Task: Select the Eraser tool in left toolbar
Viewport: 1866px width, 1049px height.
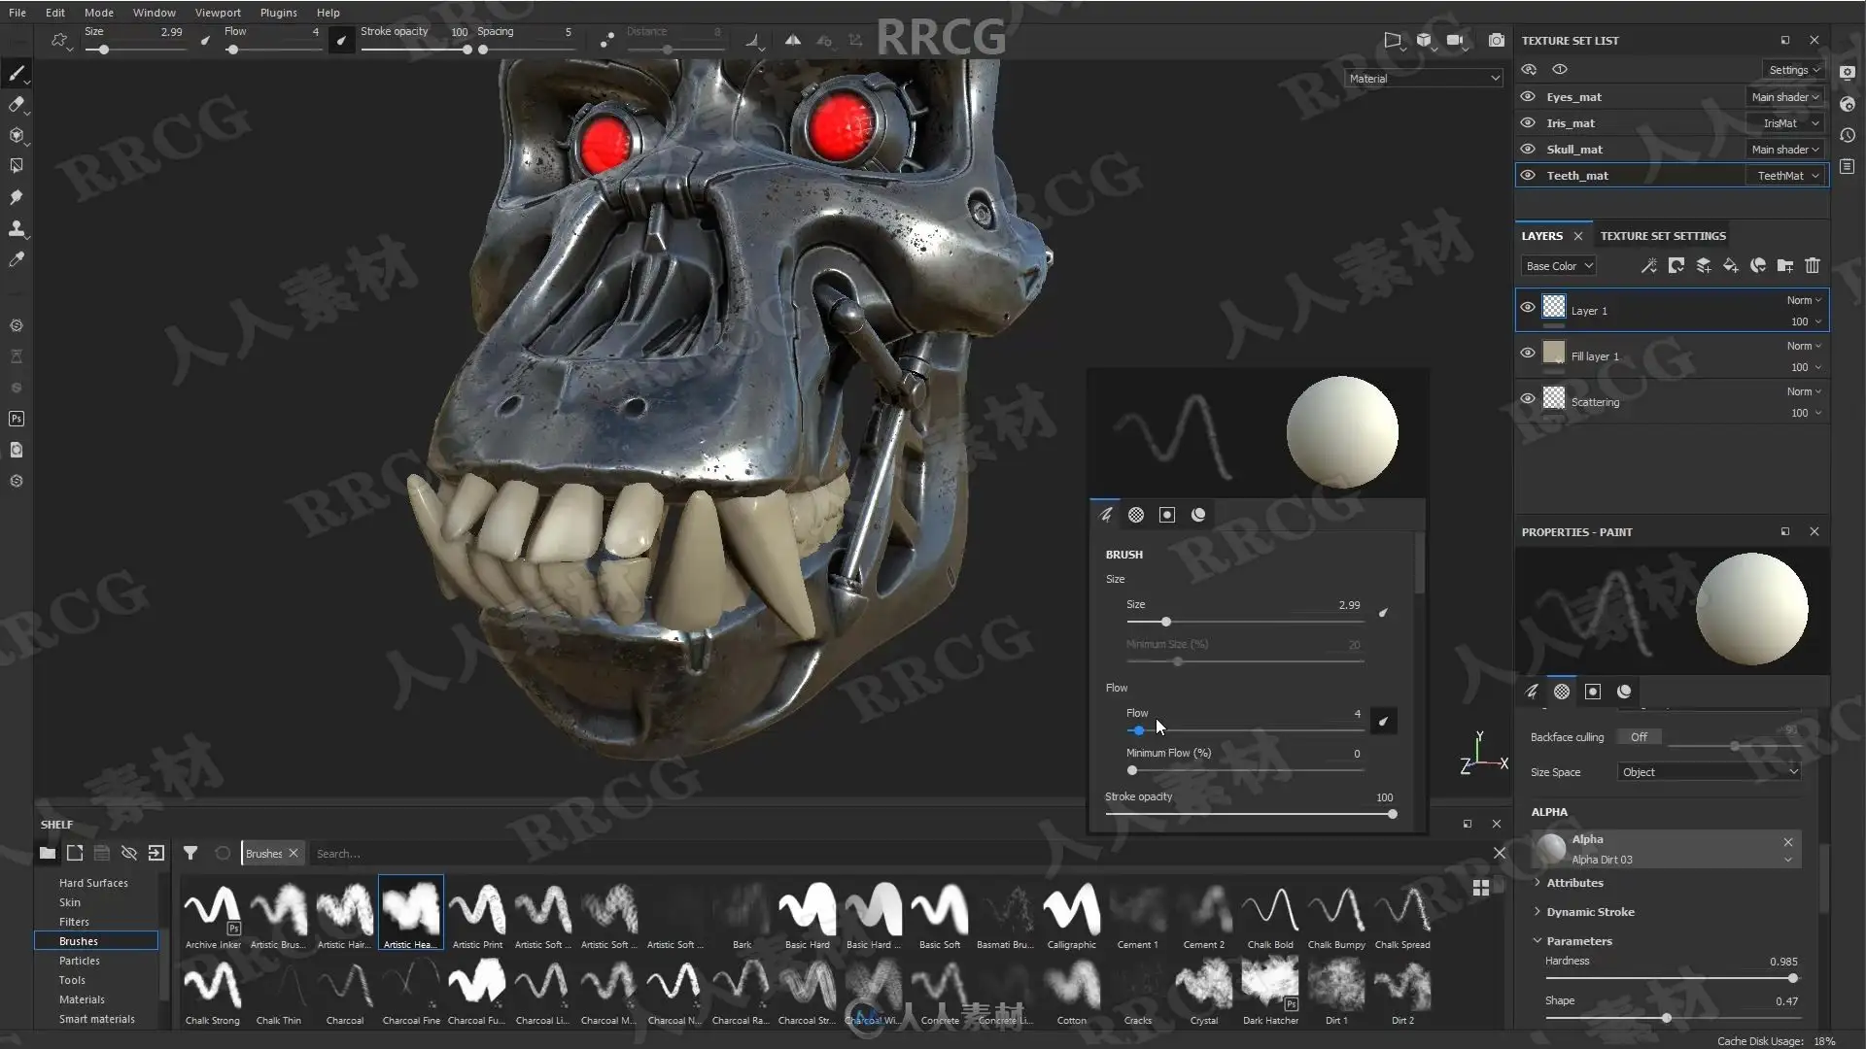Action: coord(17,104)
